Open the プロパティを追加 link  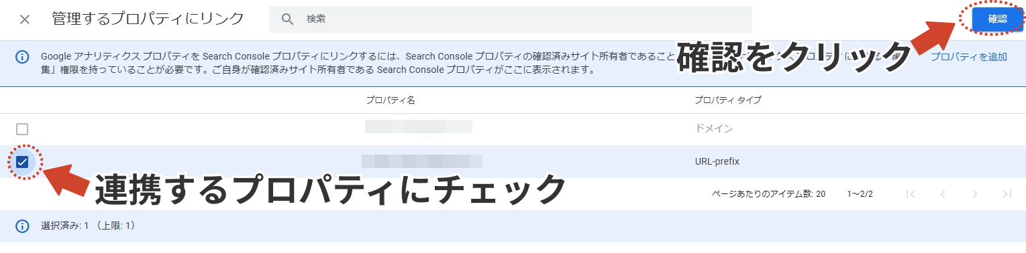pos(968,57)
